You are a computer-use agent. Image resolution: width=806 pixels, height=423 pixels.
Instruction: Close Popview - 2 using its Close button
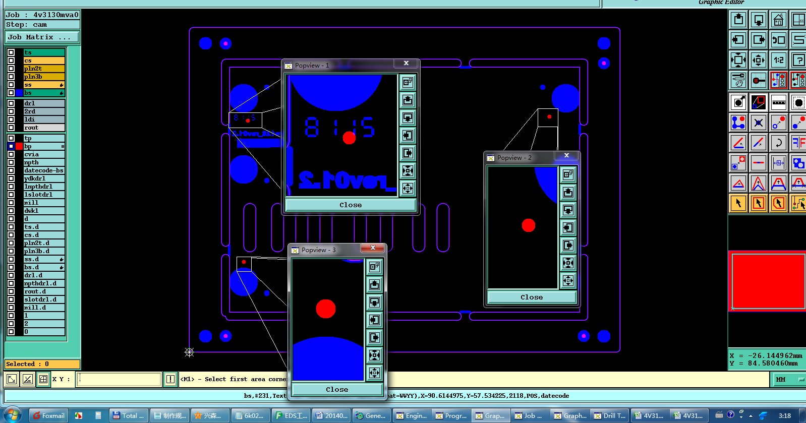(532, 297)
